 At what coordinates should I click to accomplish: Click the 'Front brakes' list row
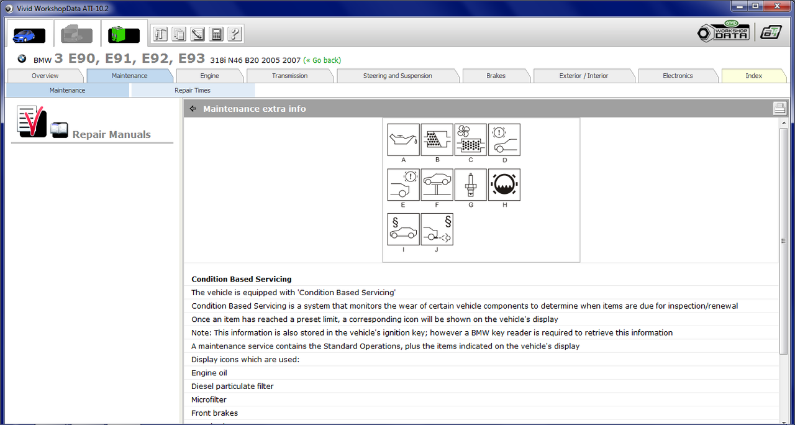coord(481,413)
